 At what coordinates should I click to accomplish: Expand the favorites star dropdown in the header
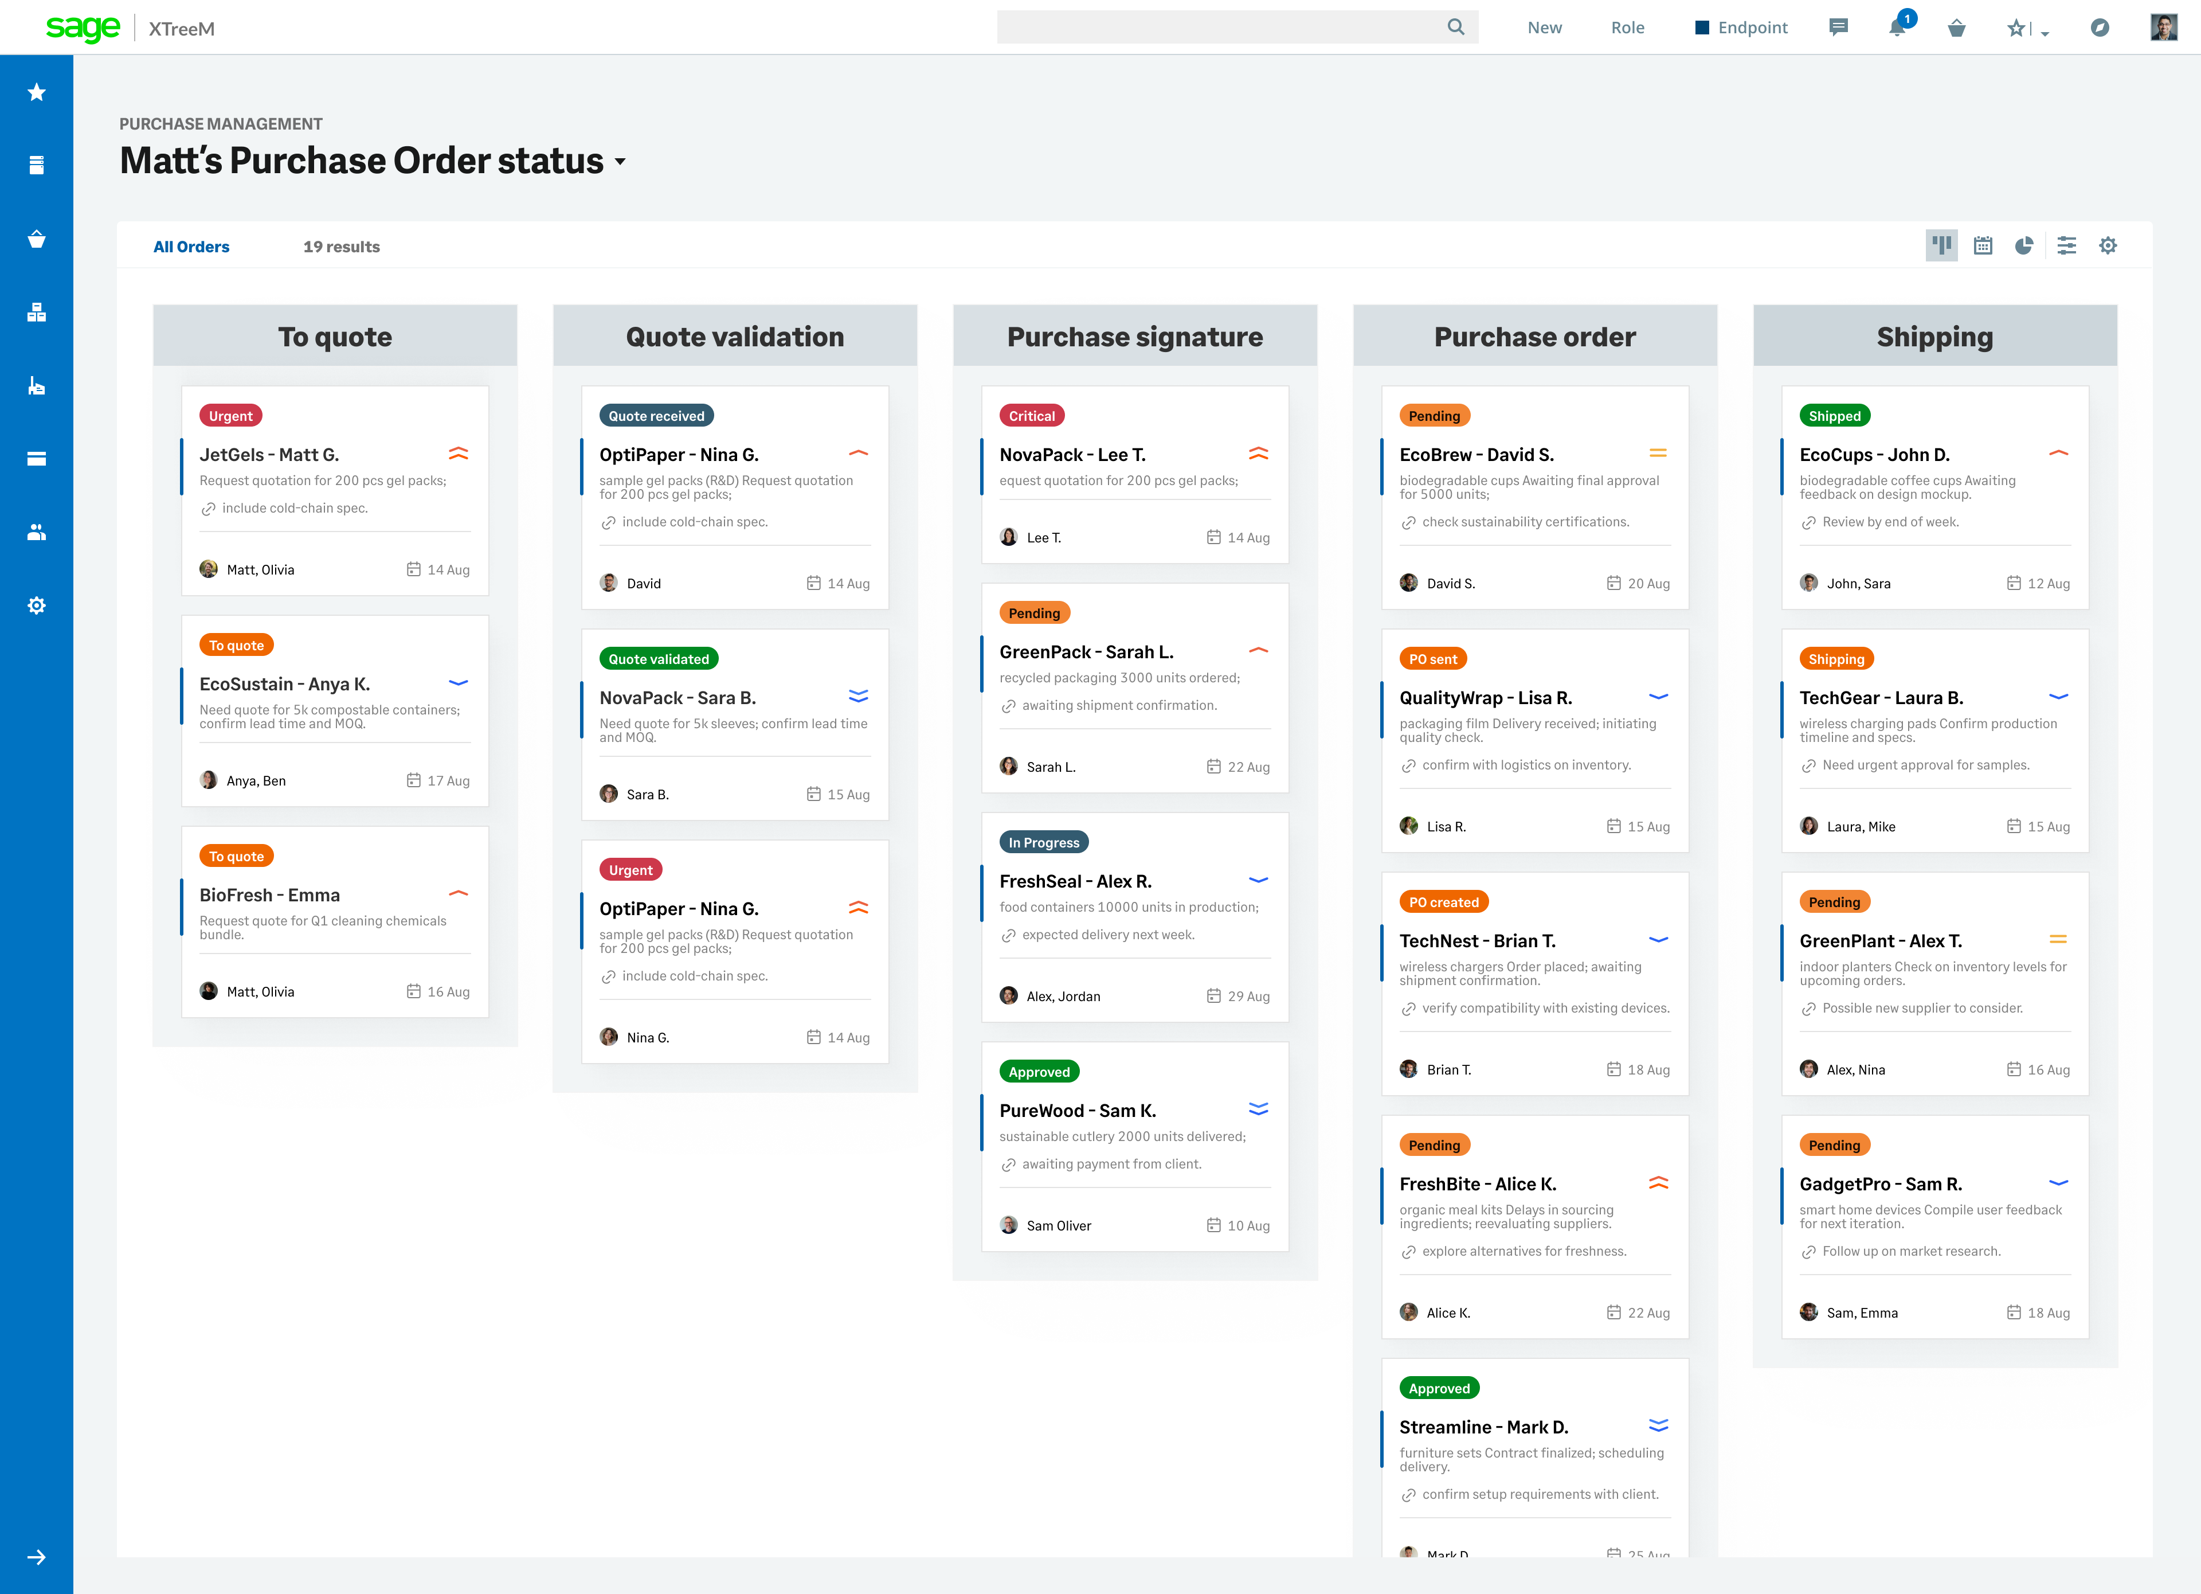[2045, 32]
